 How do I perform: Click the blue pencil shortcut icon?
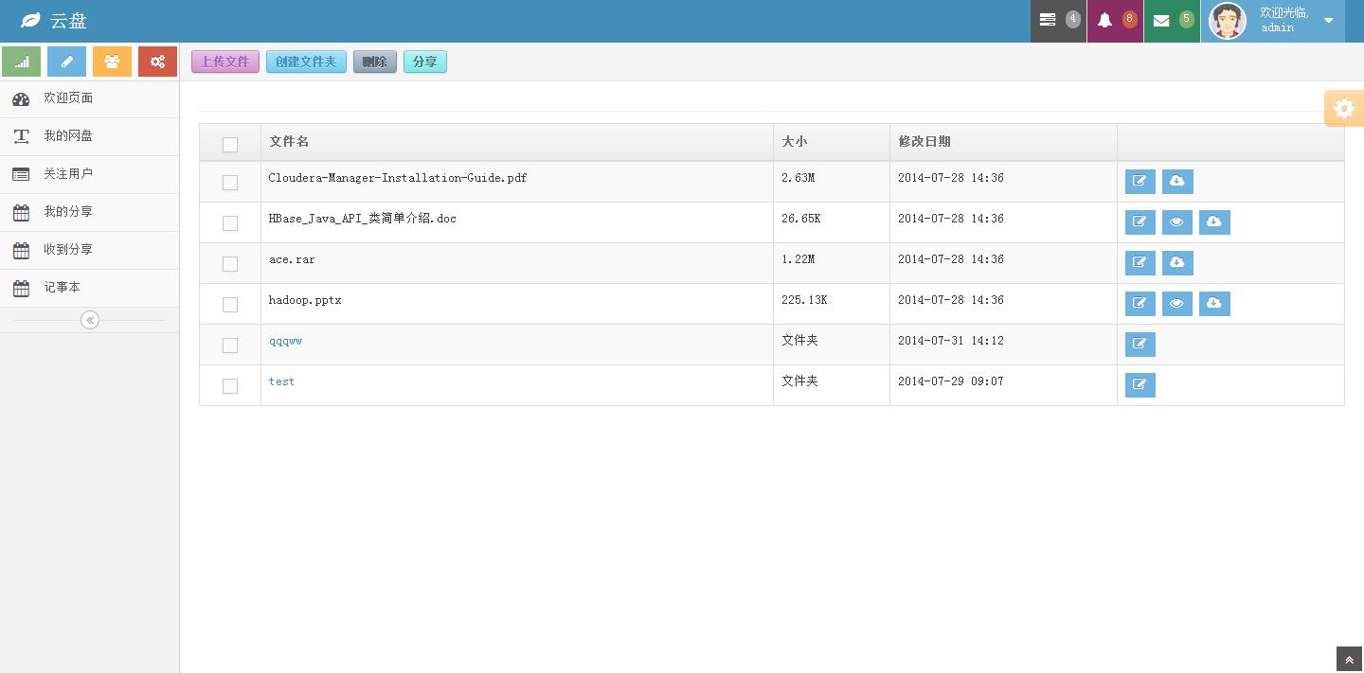click(66, 62)
